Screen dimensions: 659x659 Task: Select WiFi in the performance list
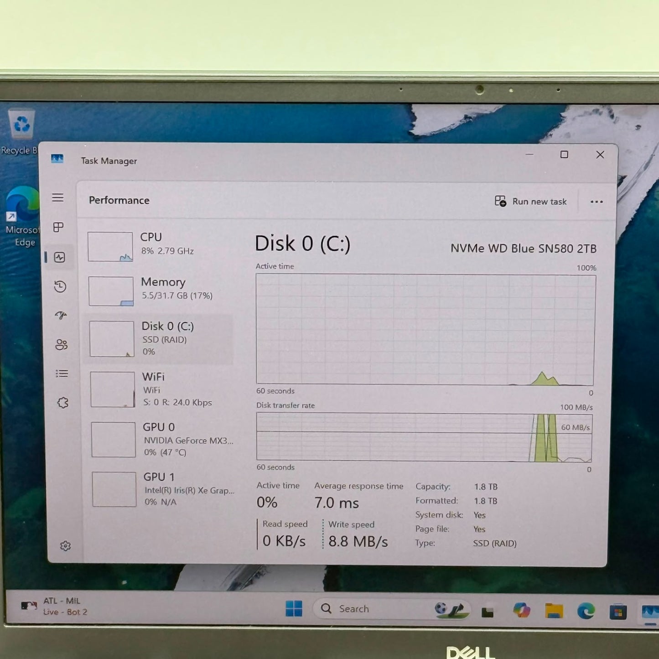coord(161,389)
